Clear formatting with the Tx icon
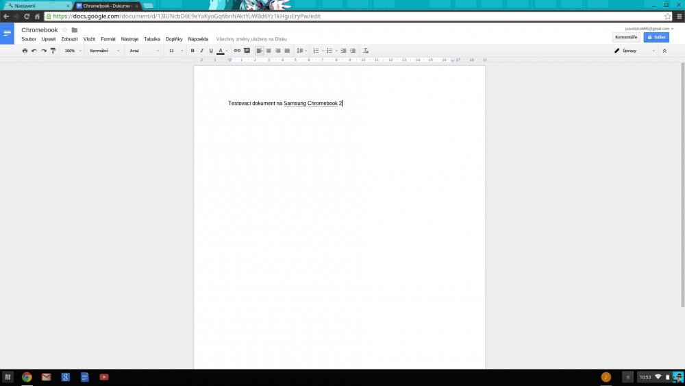This screenshot has height=386, width=685. tap(366, 51)
